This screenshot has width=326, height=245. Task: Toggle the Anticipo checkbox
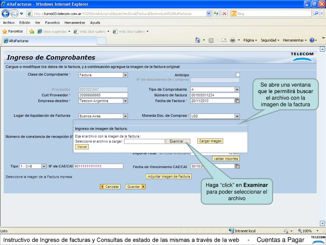coord(238,75)
